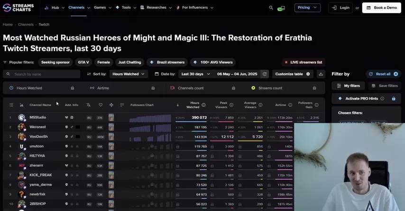Click Channel Name column header
405x211 pixels.
coord(40,105)
